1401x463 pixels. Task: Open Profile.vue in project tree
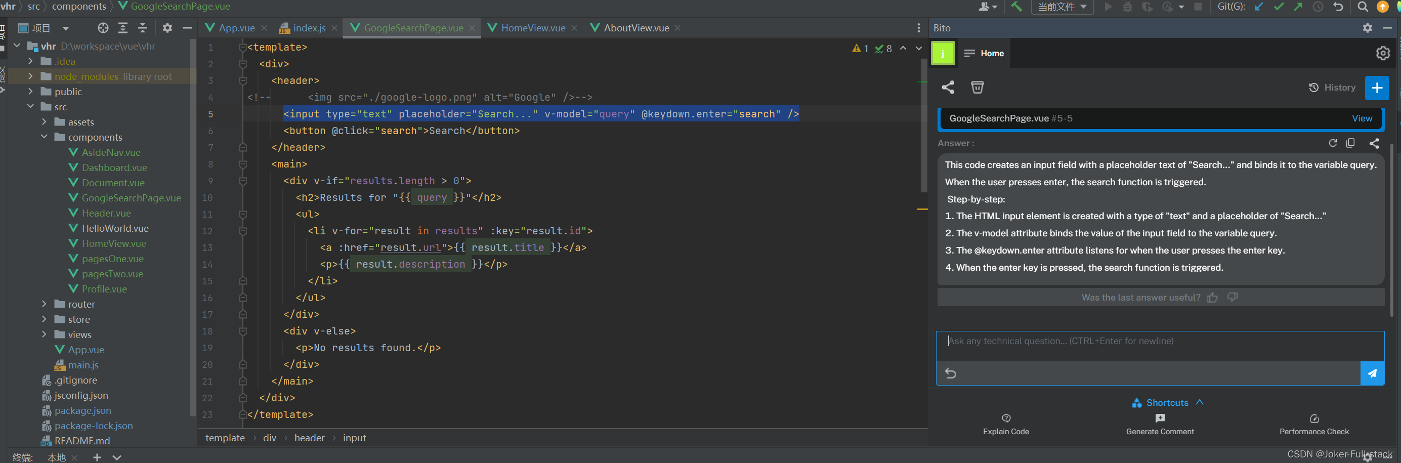coord(104,289)
